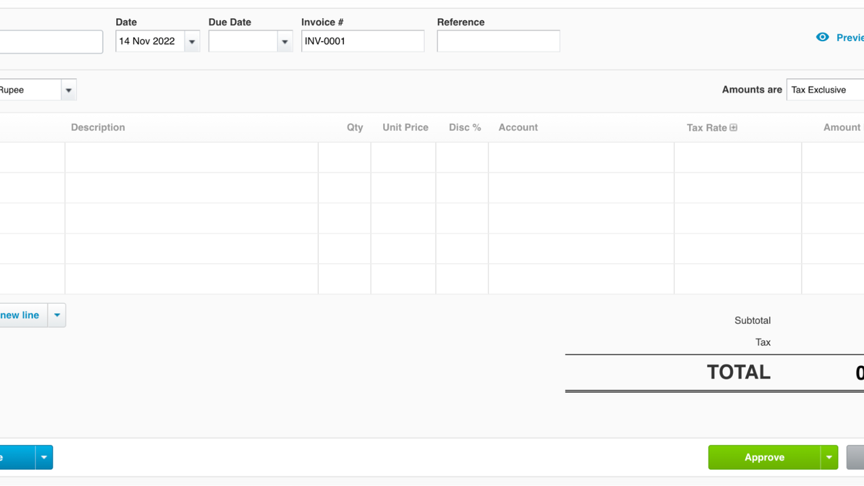Click the Preview link
864x486 pixels.
pos(849,38)
